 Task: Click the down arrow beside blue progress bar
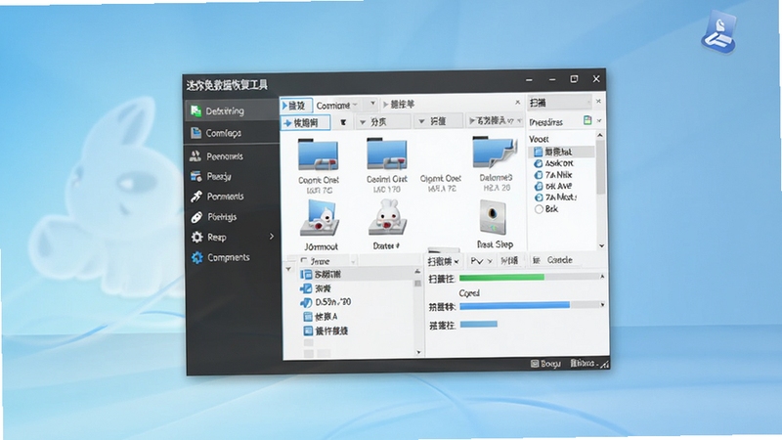(x=602, y=305)
